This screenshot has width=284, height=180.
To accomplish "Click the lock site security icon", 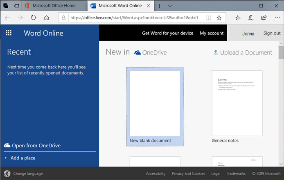I will click(x=63, y=18).
